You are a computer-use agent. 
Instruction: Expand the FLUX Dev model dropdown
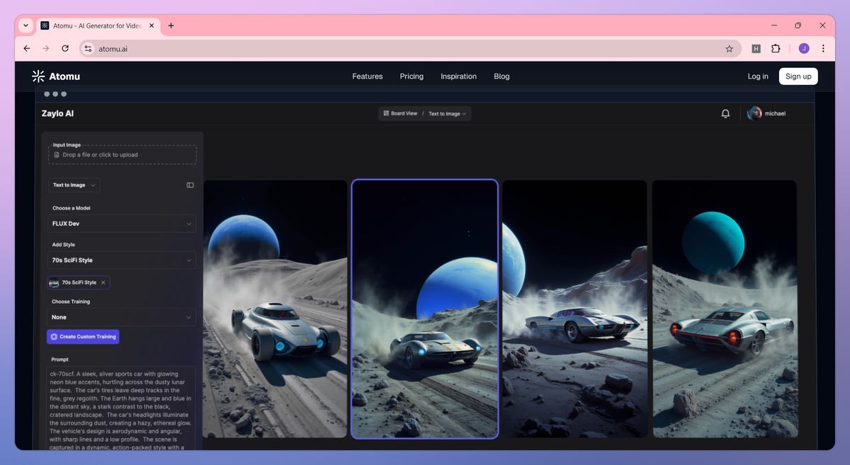click(x=122, y=224)
